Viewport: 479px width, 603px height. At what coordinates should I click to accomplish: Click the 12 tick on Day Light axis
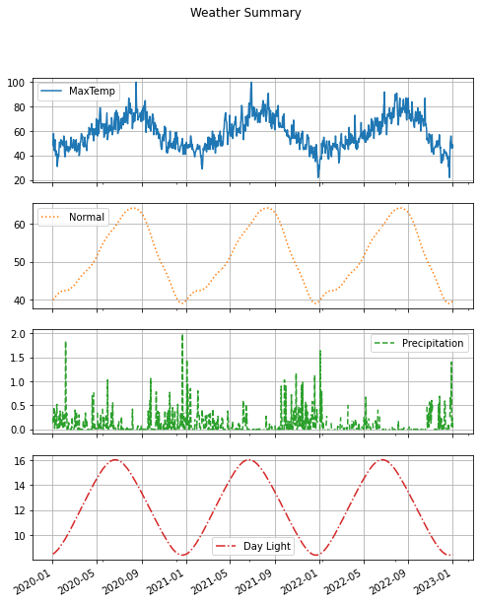(20, 510)
